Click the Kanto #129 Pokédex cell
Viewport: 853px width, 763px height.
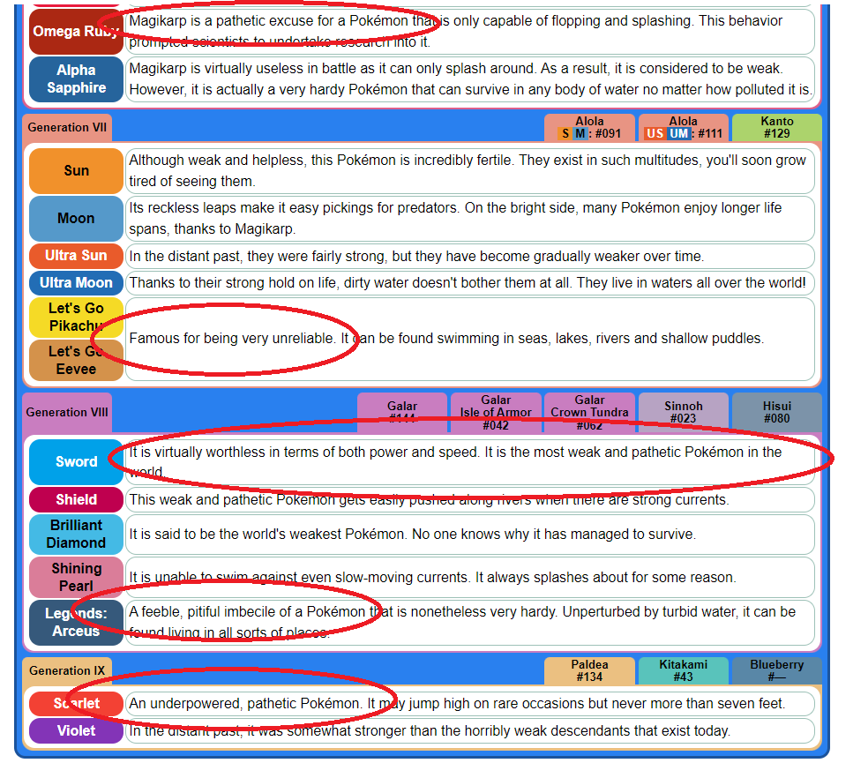[x=777, y=127]
